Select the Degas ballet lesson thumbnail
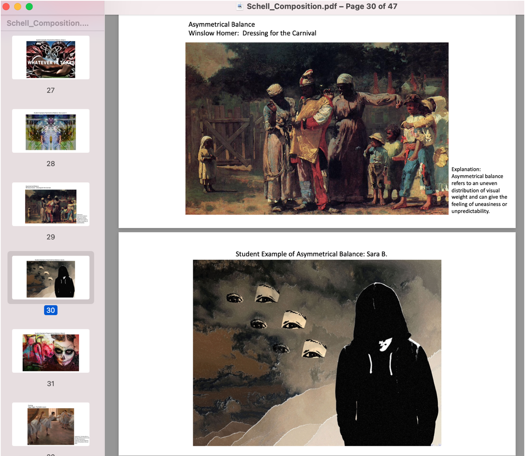 click(x=50, y=424)
